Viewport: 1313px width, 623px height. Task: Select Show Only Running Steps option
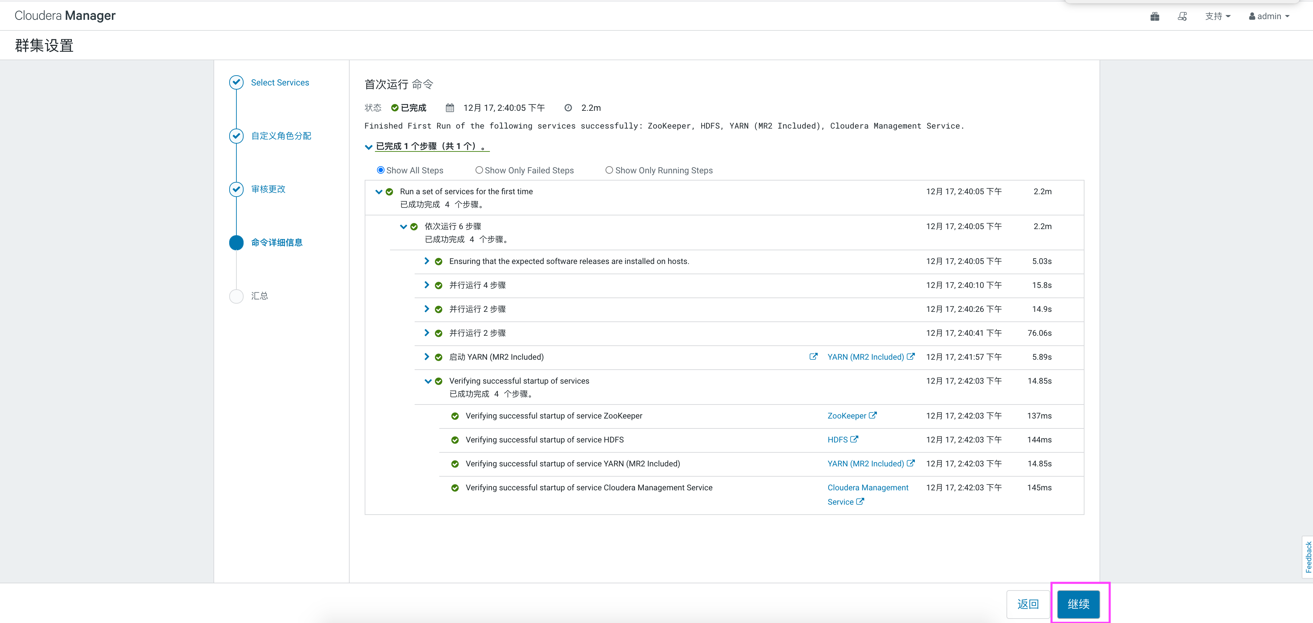609,170
